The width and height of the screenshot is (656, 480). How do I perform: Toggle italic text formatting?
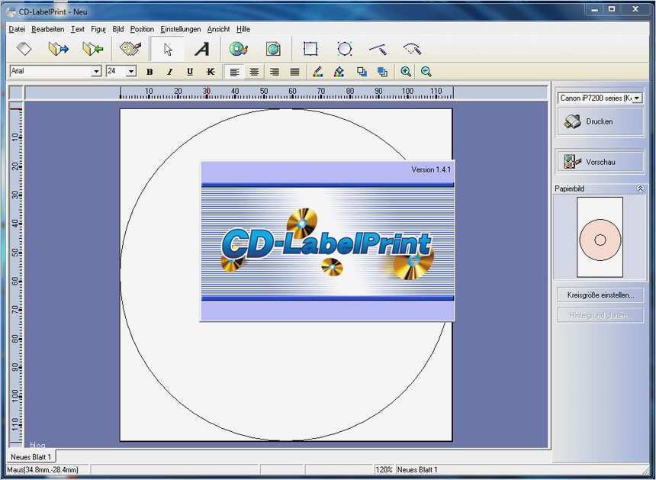169,71
